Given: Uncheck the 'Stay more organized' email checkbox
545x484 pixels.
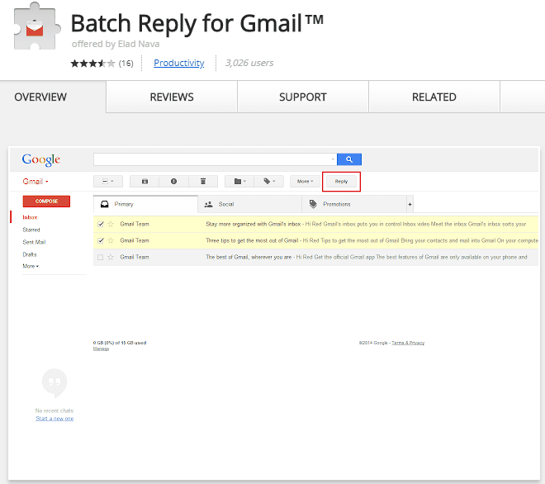Looking at the screenshot, I should coord(101,225).
